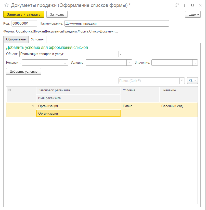Click the Условие column header
Screen dimensions: 206x210
[140, 94]
